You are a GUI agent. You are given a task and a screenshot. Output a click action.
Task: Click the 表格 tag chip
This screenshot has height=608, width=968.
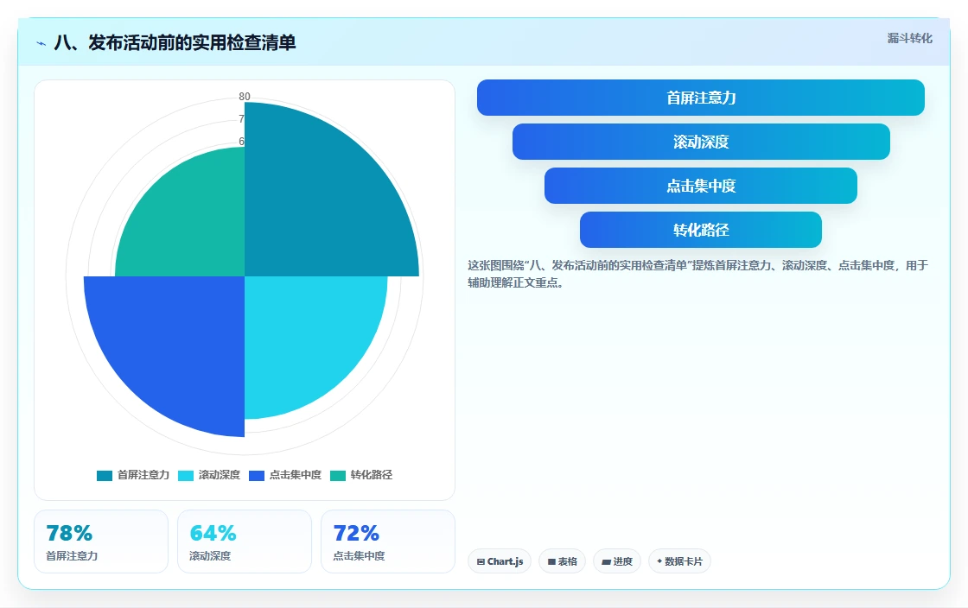(562, 561)
